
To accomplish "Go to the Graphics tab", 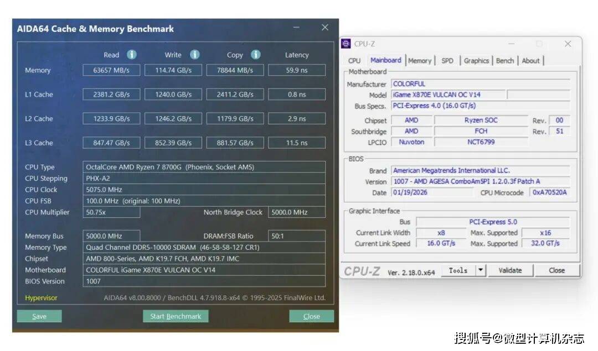I will [476, 61].
